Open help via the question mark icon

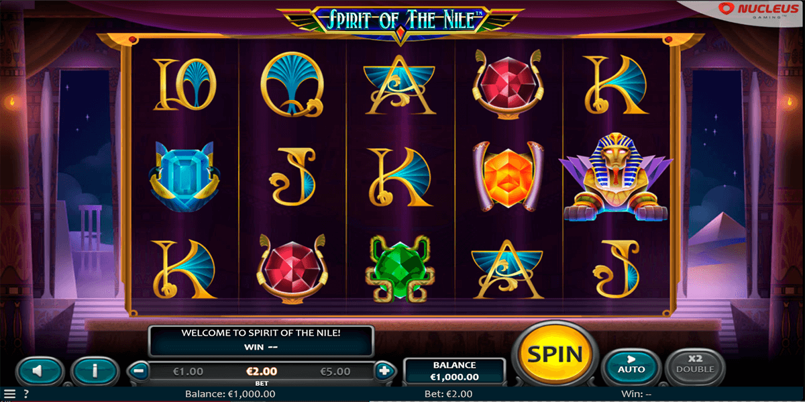[x=26, y=394]
